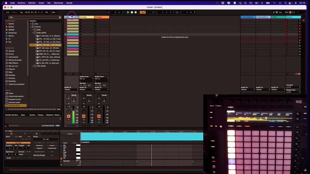Open the Samples category
The width and height of the screenshot is (310, 174).
12,75
